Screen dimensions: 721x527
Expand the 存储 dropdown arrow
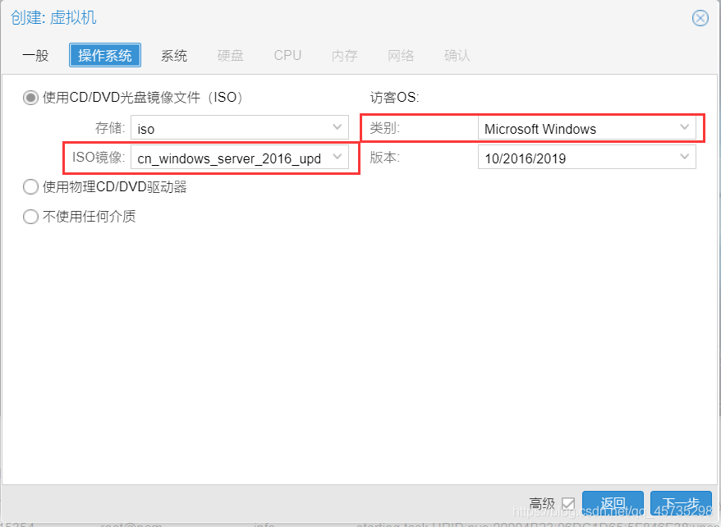tap(337, 127)
